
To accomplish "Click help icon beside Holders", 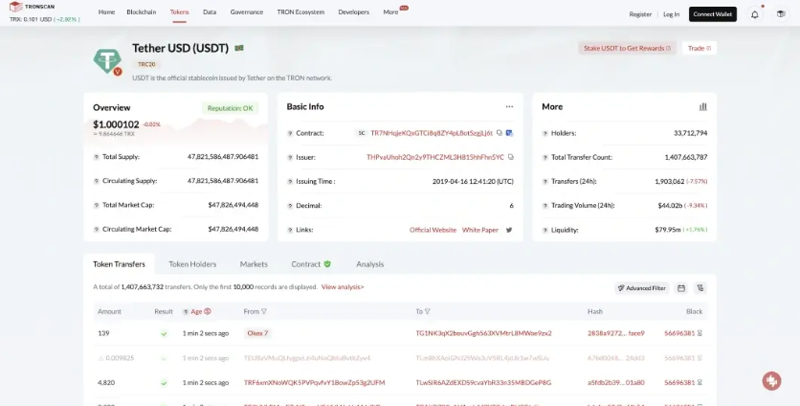I will pyautogui.click(x=544, y=133).
